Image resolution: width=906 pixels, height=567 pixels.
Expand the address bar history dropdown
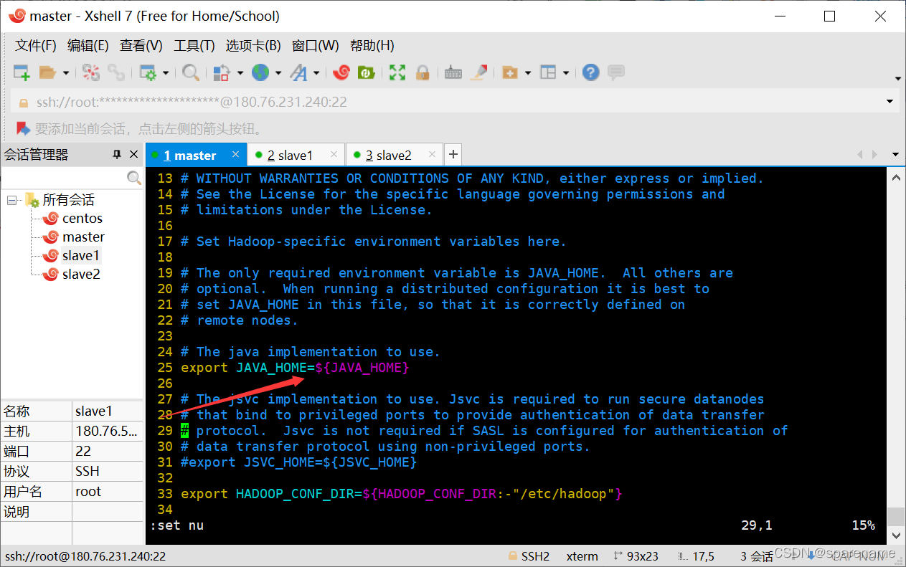890,102
